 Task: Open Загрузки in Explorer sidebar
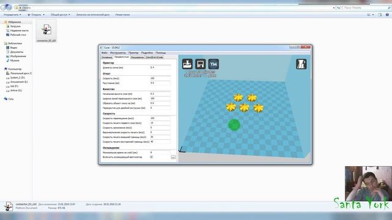[x=15, y=26]
